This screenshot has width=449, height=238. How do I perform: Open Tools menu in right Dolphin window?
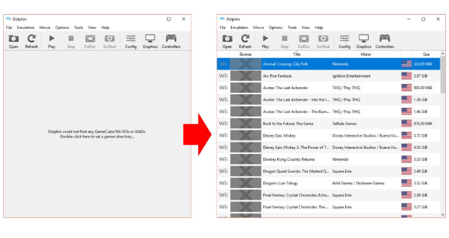(292, 28)
